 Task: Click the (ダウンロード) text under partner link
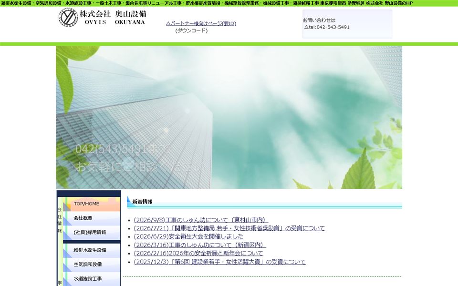pyautogui.click(x=191, y=31)
